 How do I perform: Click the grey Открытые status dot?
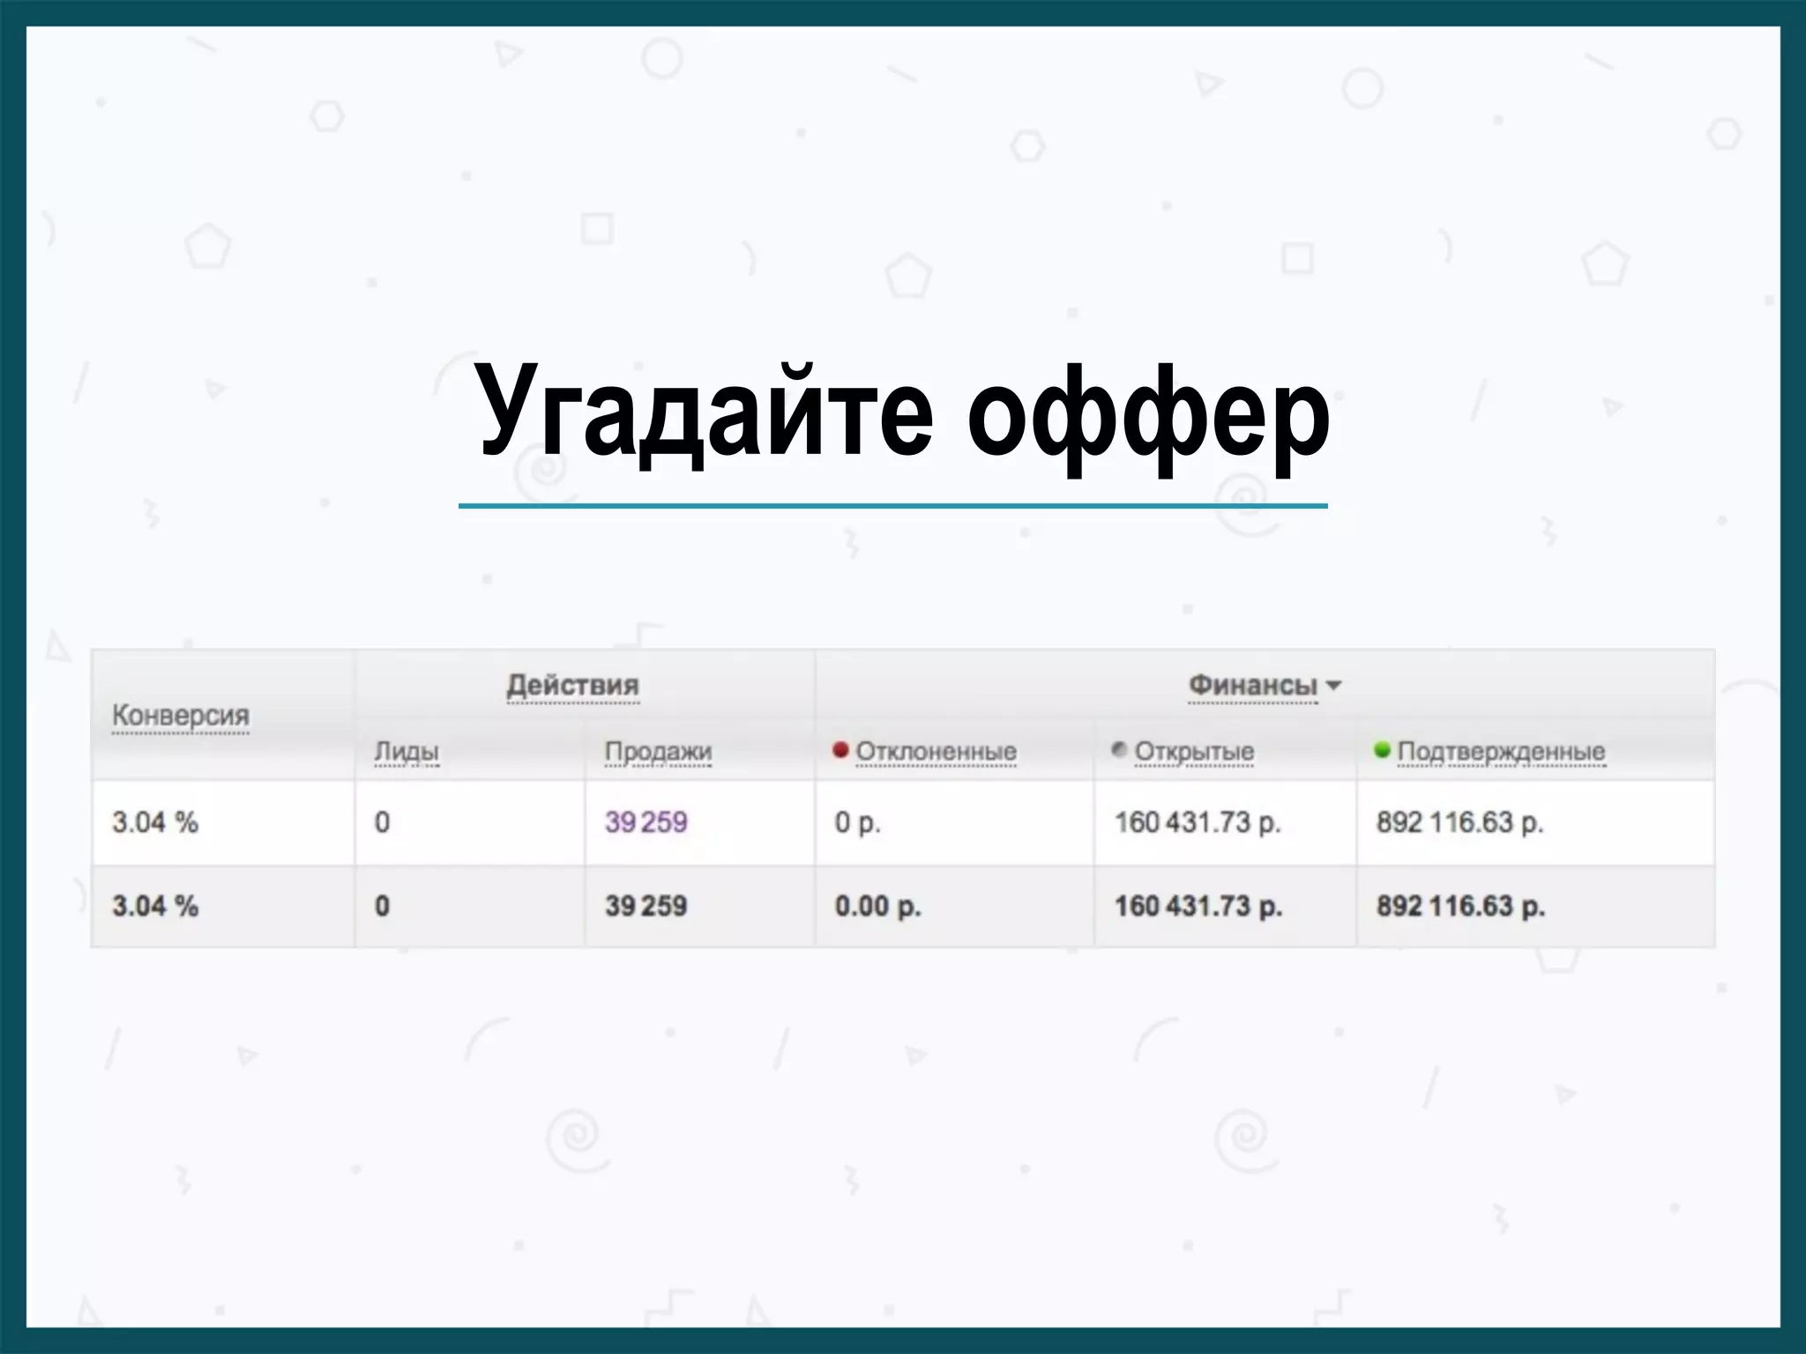(1119, 750)
